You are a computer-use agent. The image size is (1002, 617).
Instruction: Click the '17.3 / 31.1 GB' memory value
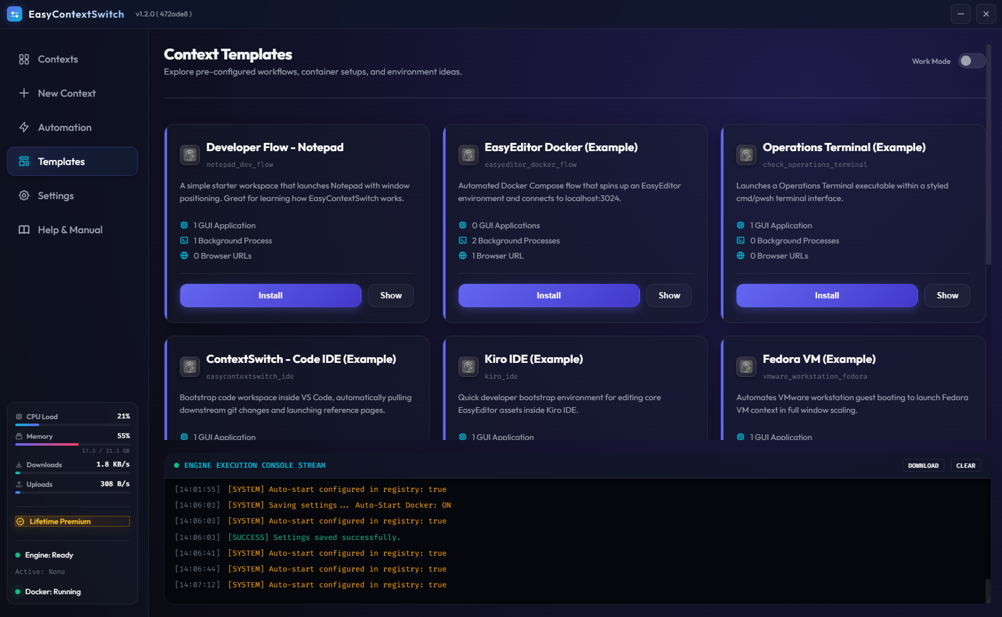click(x=106, y=451)
